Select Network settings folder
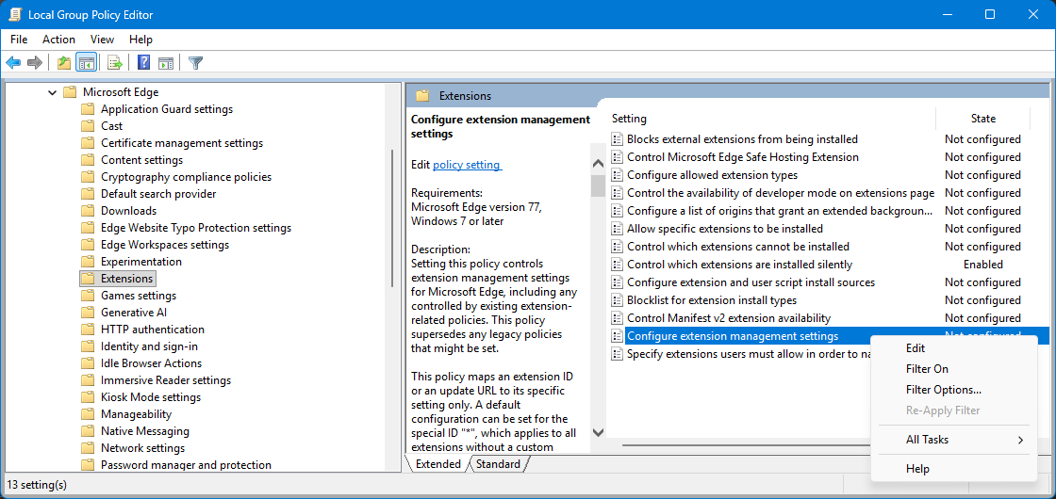The image size is (1056, 499). click(142, 448)
